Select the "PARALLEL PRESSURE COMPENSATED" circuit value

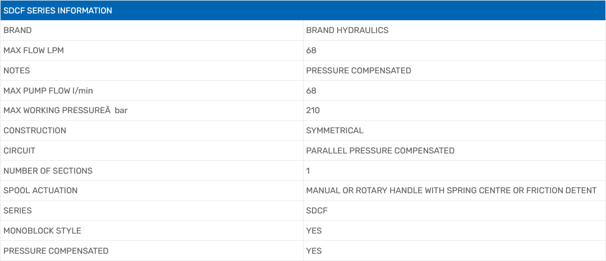380,151
